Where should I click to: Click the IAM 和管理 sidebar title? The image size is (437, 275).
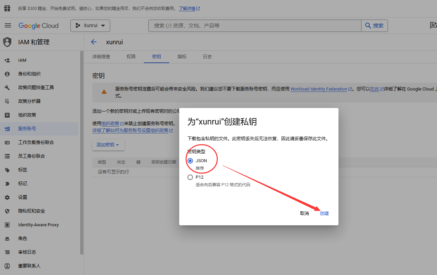point(34,42)
